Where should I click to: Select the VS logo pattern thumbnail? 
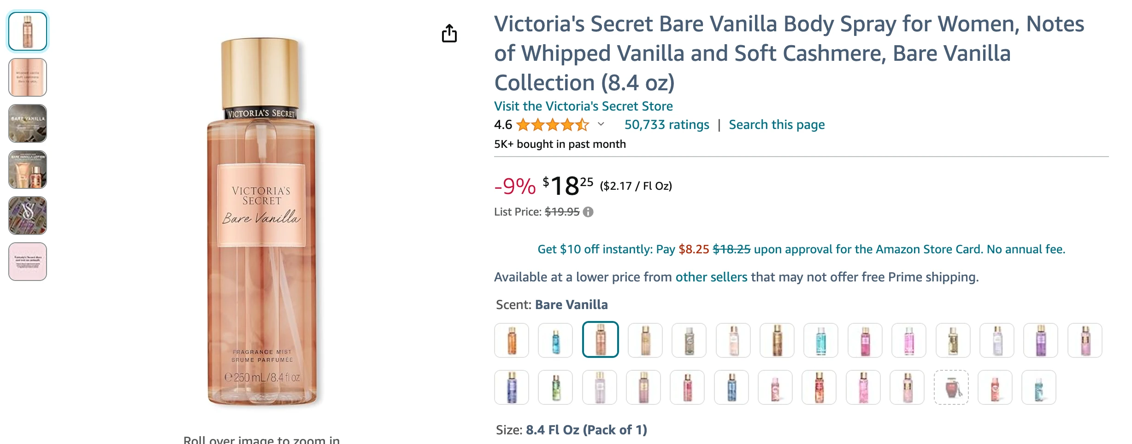click(x=28, y=216)
